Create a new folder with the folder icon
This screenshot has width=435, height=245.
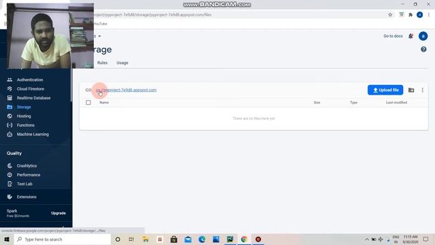(411, 90)
